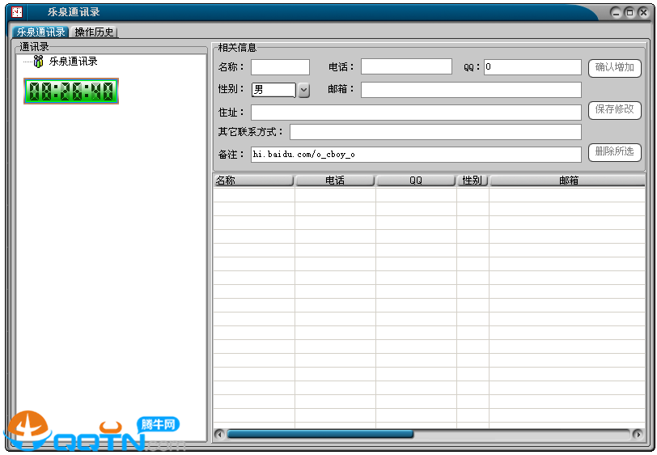Select the 乐泉通讯录 tab
This screenshot has height=455, width=657.
(x=41, y=32)
